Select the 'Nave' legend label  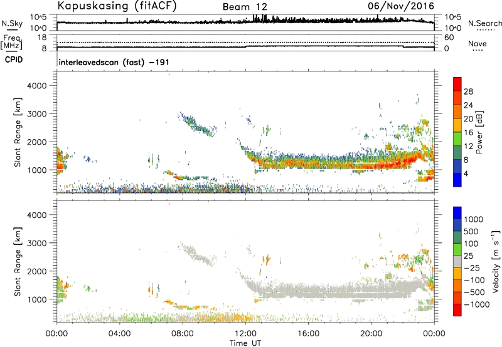tap(478, 44)
